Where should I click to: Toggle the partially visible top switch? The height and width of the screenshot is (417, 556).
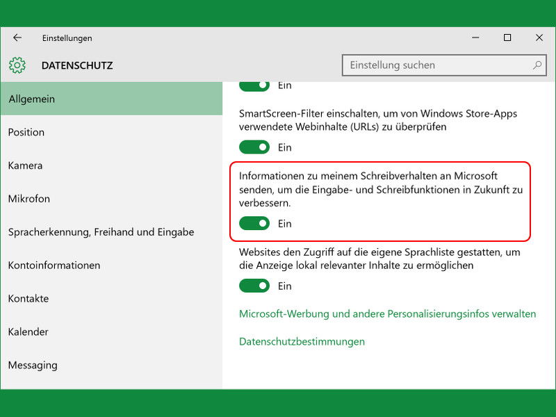point(254,86)
